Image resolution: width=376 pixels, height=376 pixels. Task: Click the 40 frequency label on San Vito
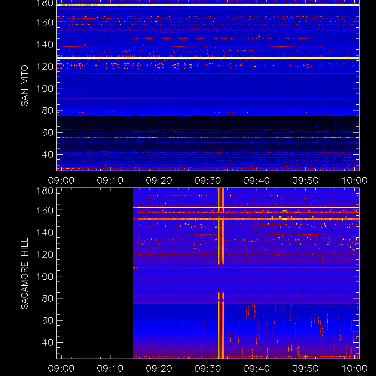[47, 155]
